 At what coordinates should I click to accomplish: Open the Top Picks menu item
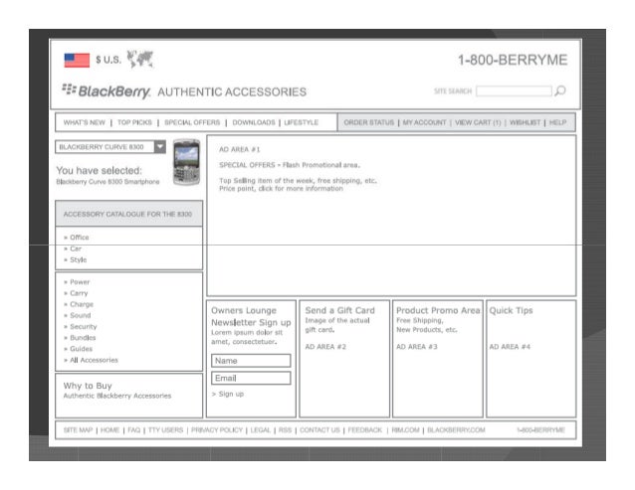point(134,122)
